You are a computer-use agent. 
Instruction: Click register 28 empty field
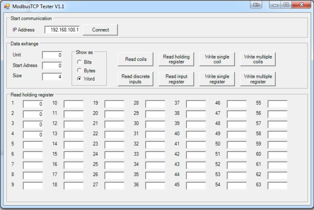pyautogui.click(x=155, y=104)
